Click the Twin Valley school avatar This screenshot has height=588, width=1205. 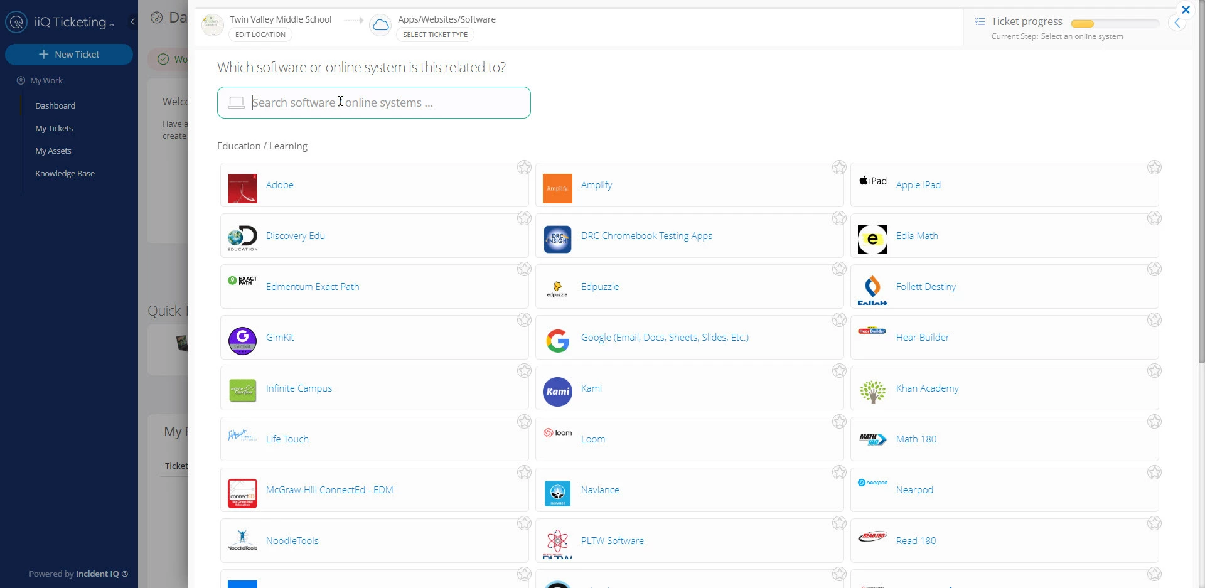(x=213, y=25)
